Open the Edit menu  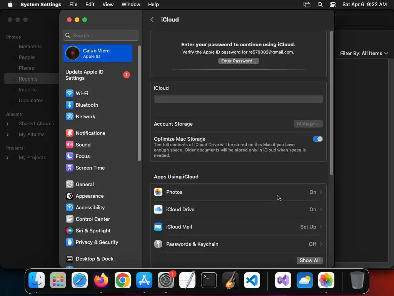pyautogui.click(x=90, y=5)
